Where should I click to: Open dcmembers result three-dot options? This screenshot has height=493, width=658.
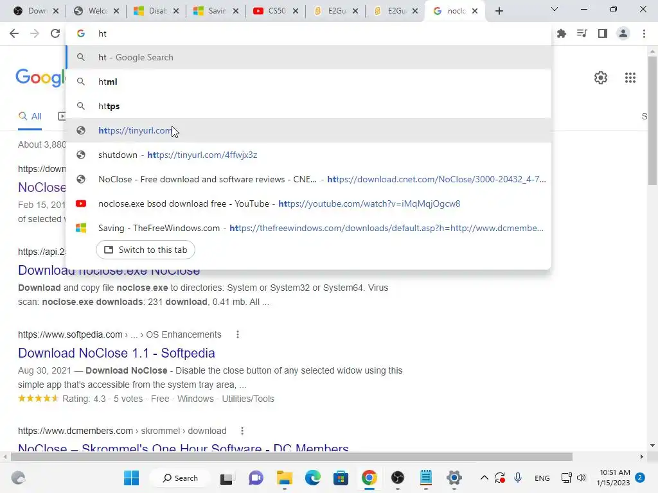[x=242, y=431]
